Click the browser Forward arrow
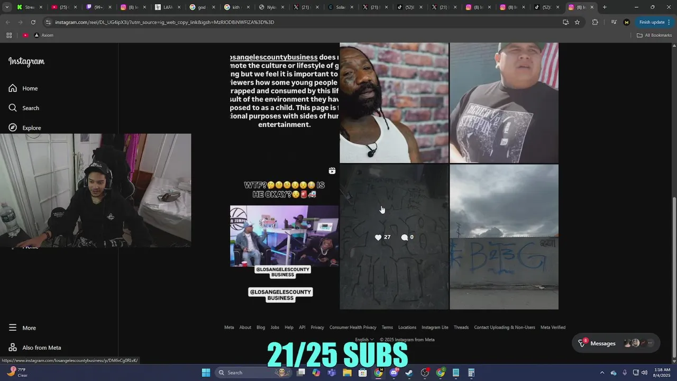This screenshot has height=381, width=677. [x=21, y=22]
